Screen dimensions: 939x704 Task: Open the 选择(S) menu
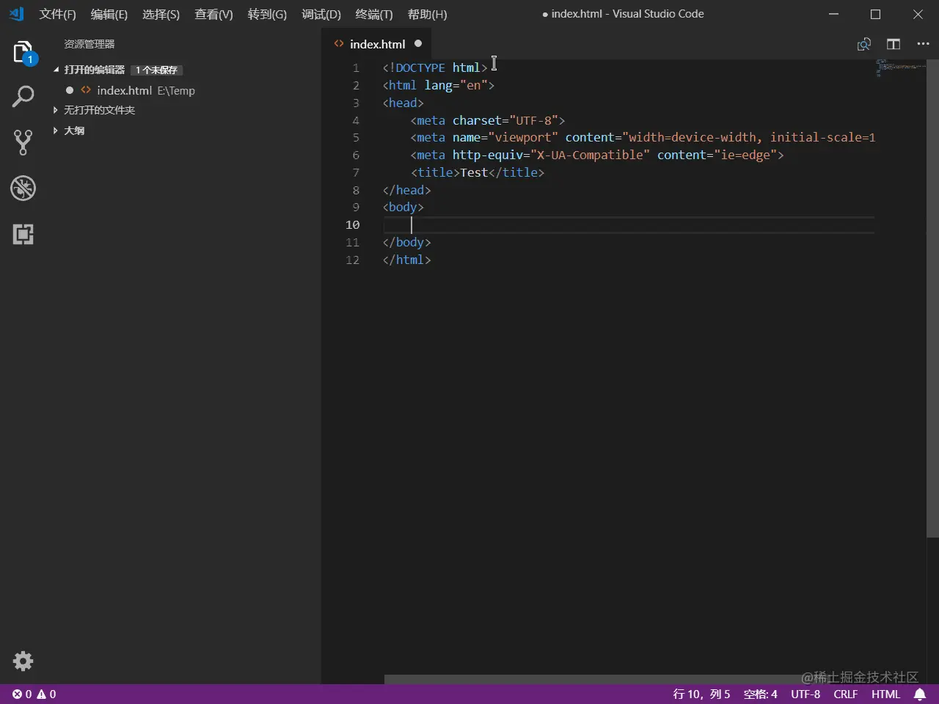pyautogui.click(x=161, y=14)
